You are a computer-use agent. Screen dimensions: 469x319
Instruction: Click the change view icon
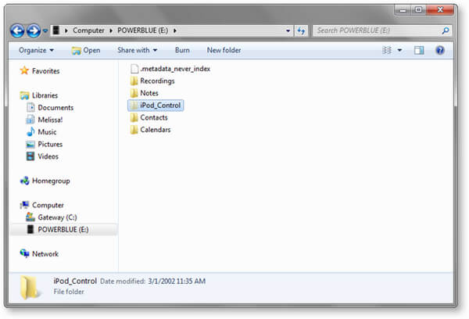pyautogui.click(x=385, y=50)
